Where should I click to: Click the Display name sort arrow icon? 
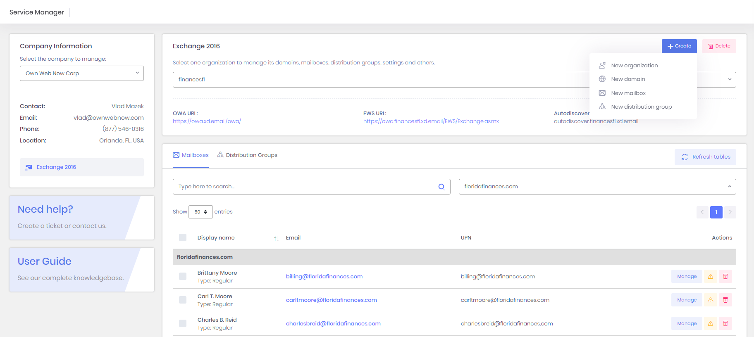click(x=276, y=238)
